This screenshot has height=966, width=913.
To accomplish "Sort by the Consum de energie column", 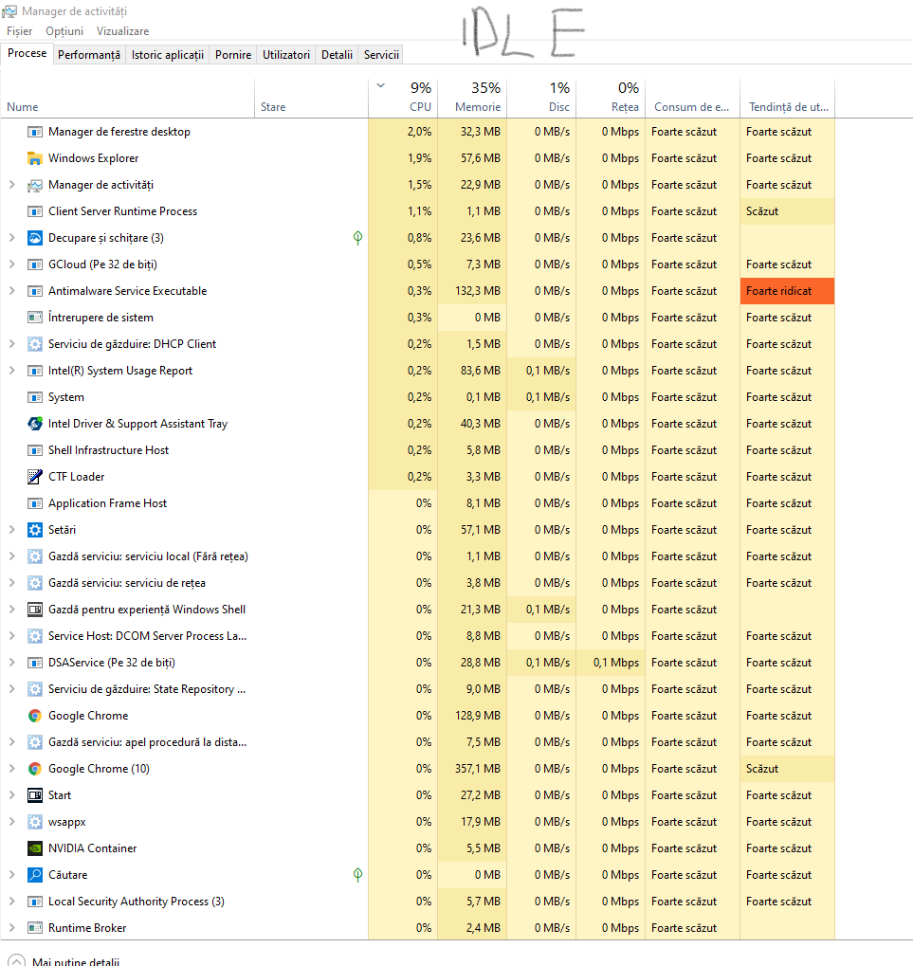I will (x=692, y=98).
